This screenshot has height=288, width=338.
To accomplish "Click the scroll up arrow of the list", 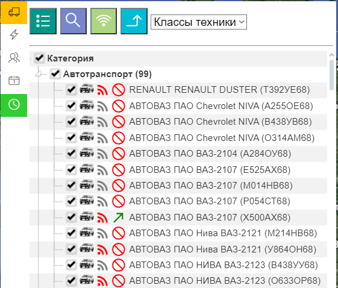I will pos(332,55).
